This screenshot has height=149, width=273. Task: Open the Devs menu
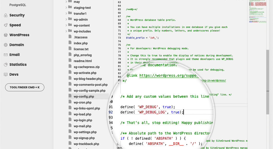pos(14,75)
